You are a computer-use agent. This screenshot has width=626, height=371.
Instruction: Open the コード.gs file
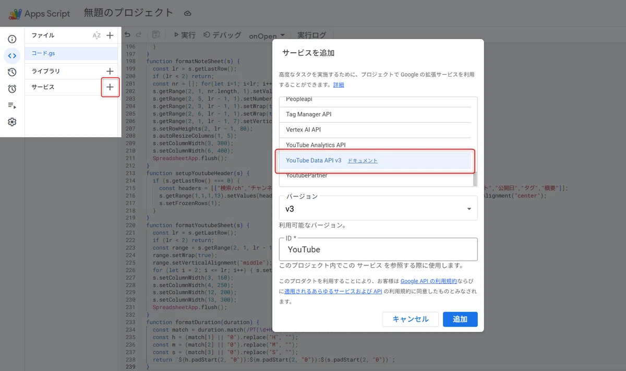coord(71,53)
